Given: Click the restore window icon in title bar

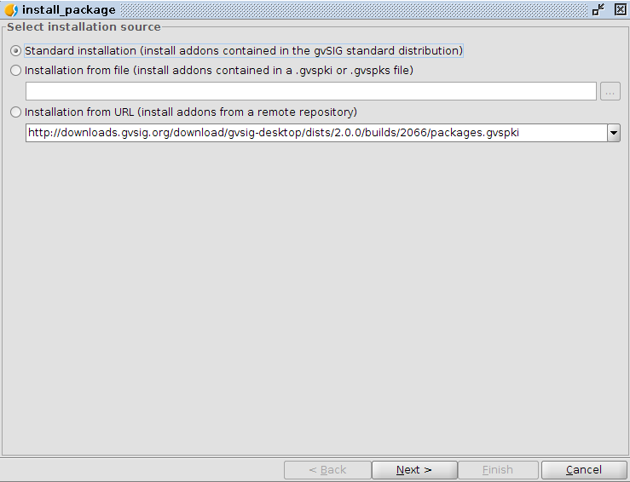Looking at the screenshot, I should (598, 9).
